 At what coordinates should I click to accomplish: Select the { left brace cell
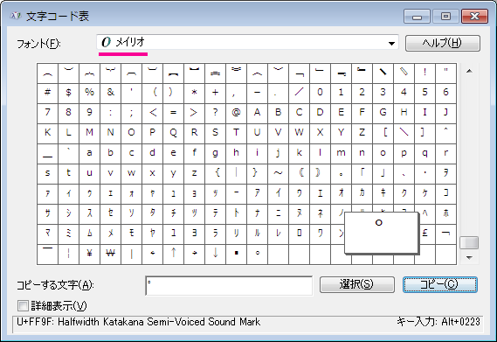coord(215,174)
